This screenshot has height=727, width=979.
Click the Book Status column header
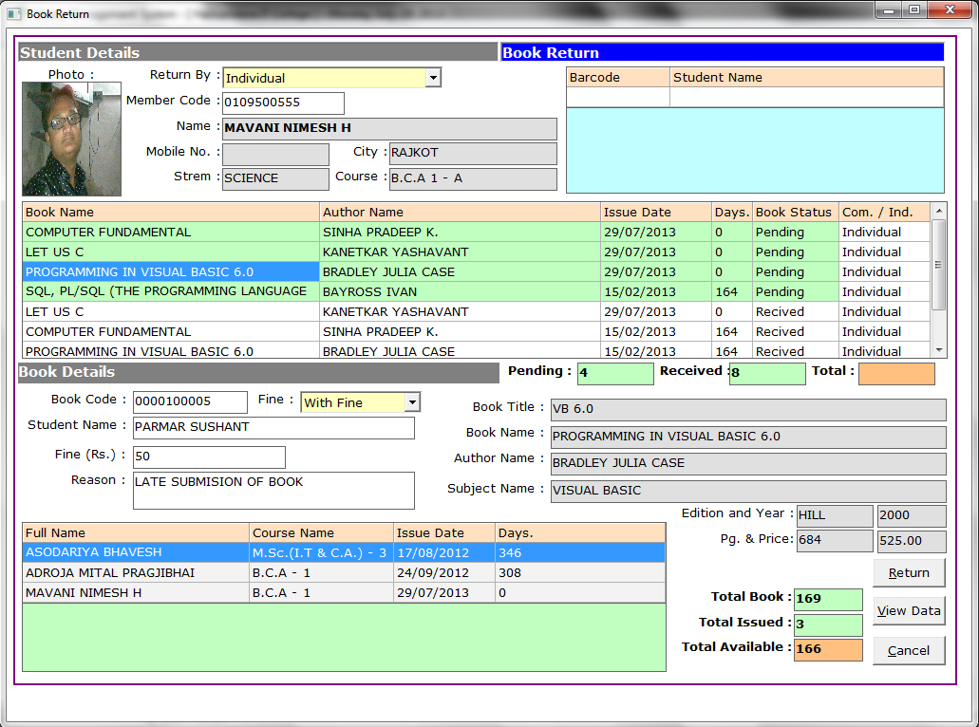794,213
